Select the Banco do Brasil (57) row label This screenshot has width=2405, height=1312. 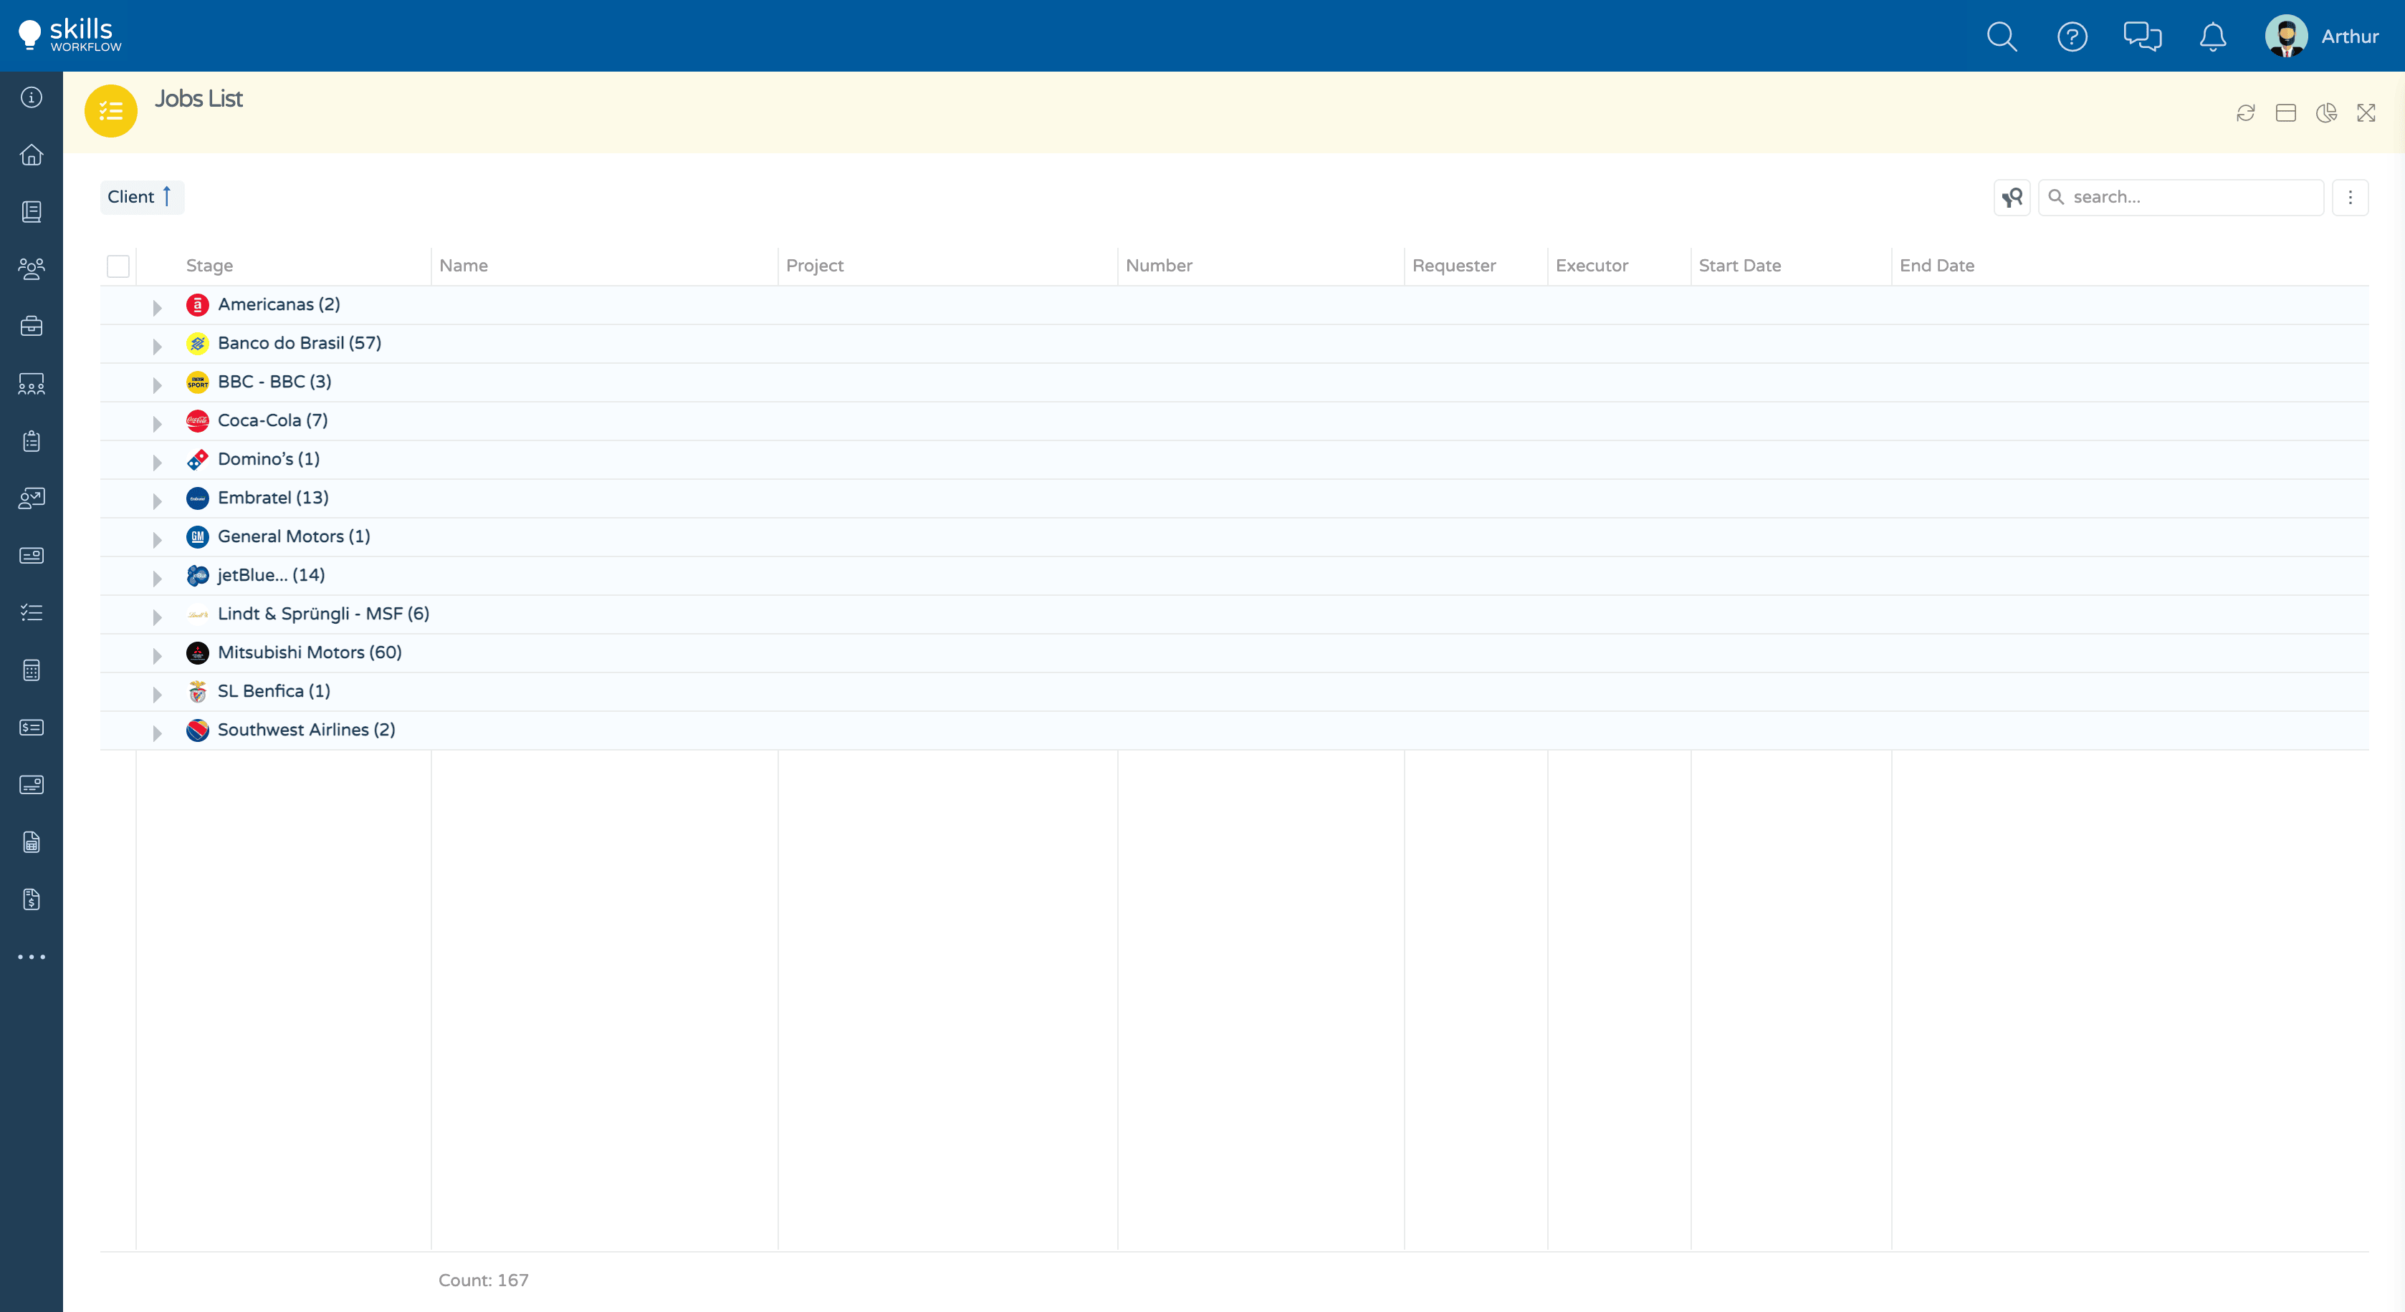pos(300,343)
